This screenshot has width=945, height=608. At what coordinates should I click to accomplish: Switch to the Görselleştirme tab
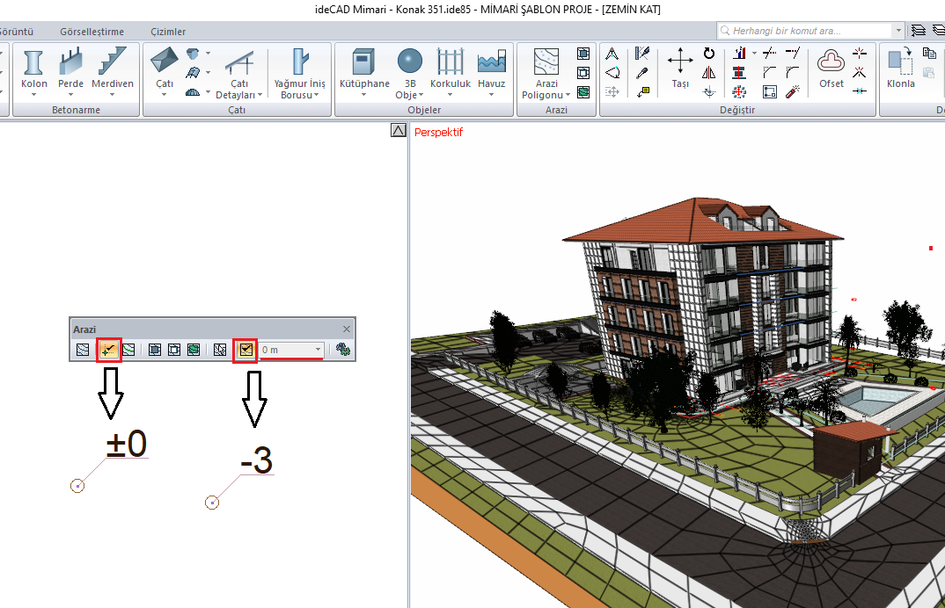[92, 32]
